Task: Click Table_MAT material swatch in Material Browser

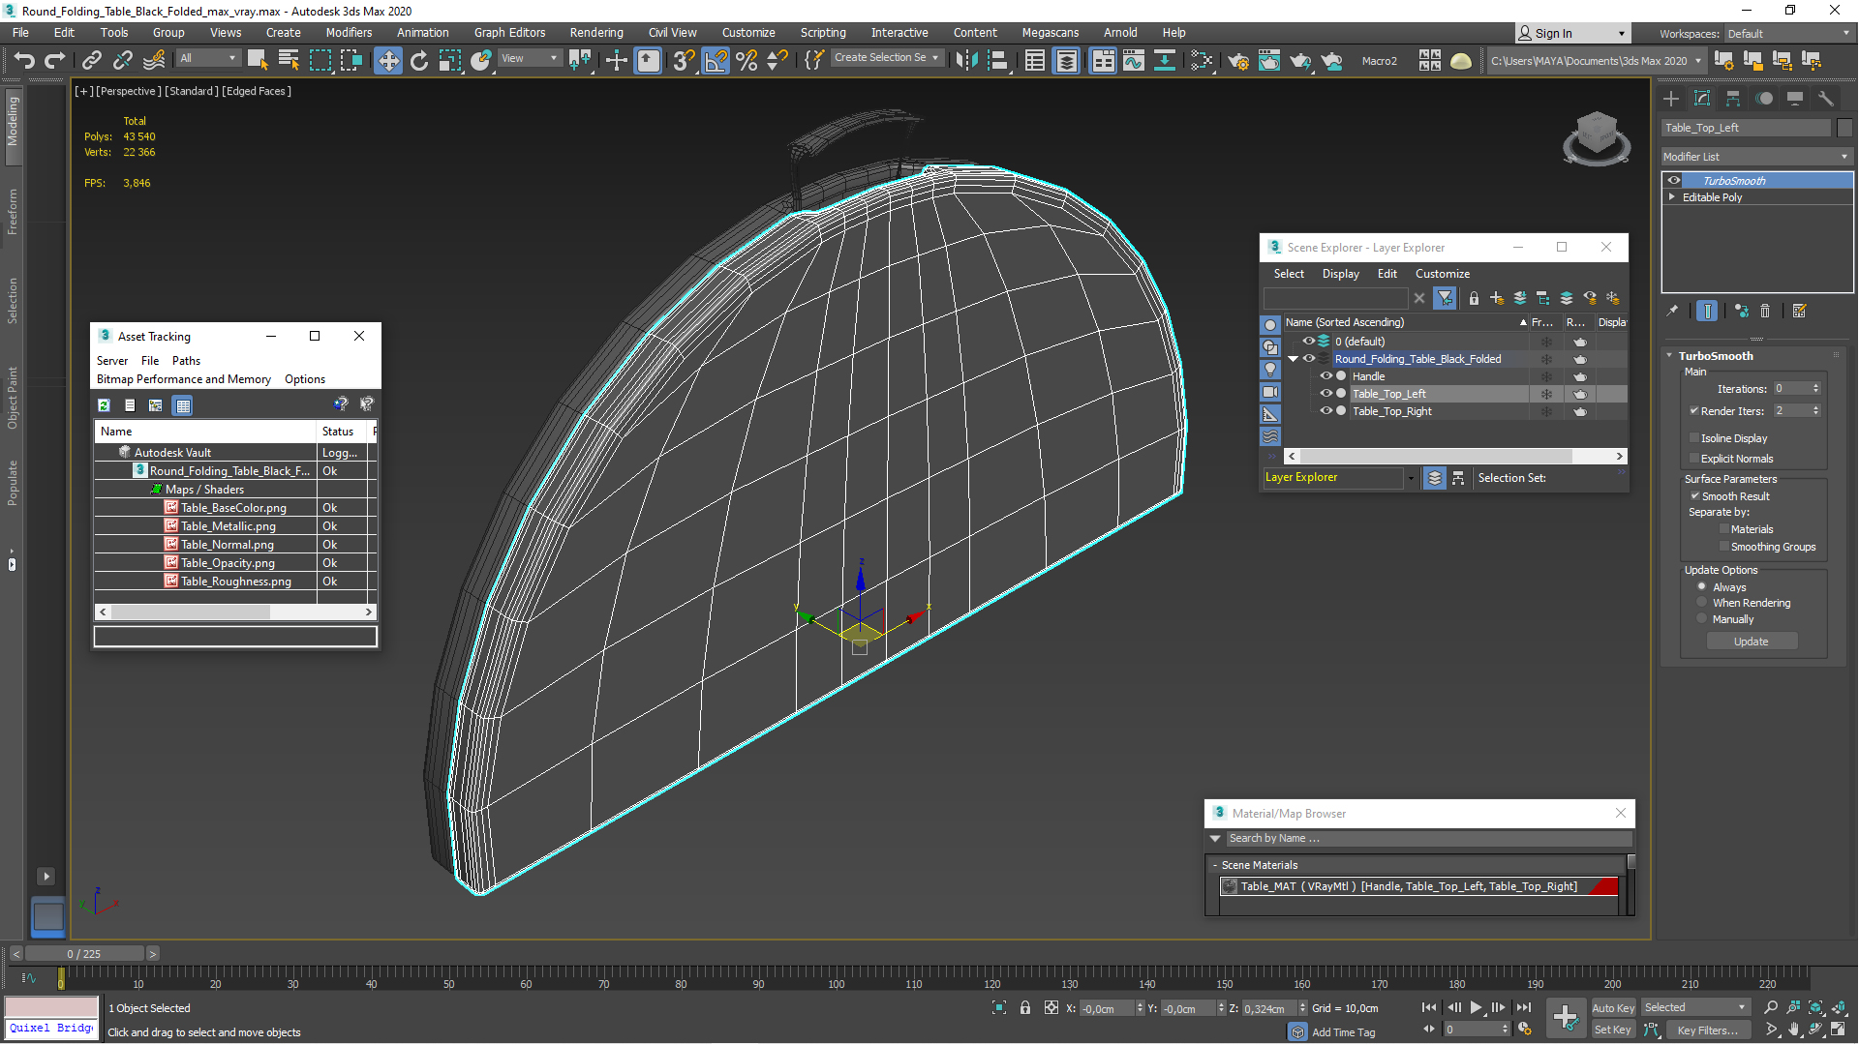Action: 1230,886
